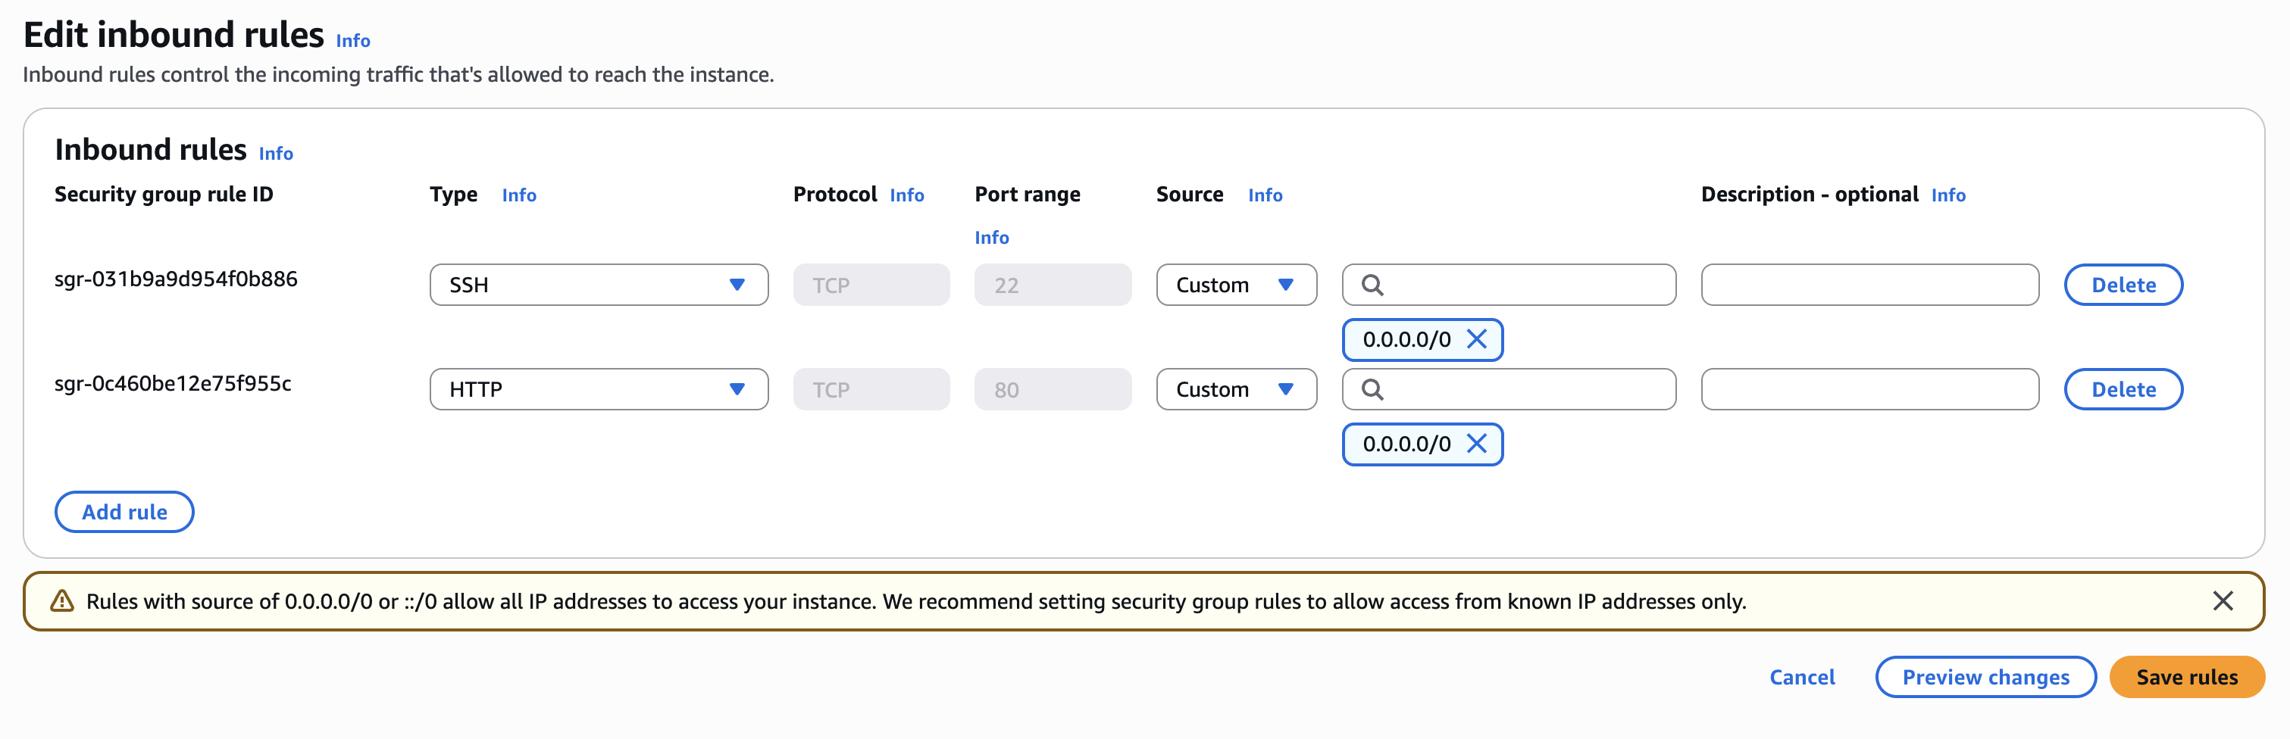Delete the HTTP inbound rule
The height and width of the screenshot is (739, 2290).
[2123, 390]
